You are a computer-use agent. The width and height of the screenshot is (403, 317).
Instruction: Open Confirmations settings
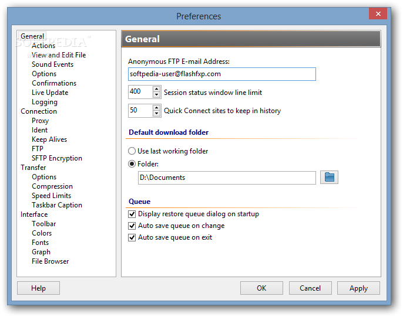(x=54, y=83)
